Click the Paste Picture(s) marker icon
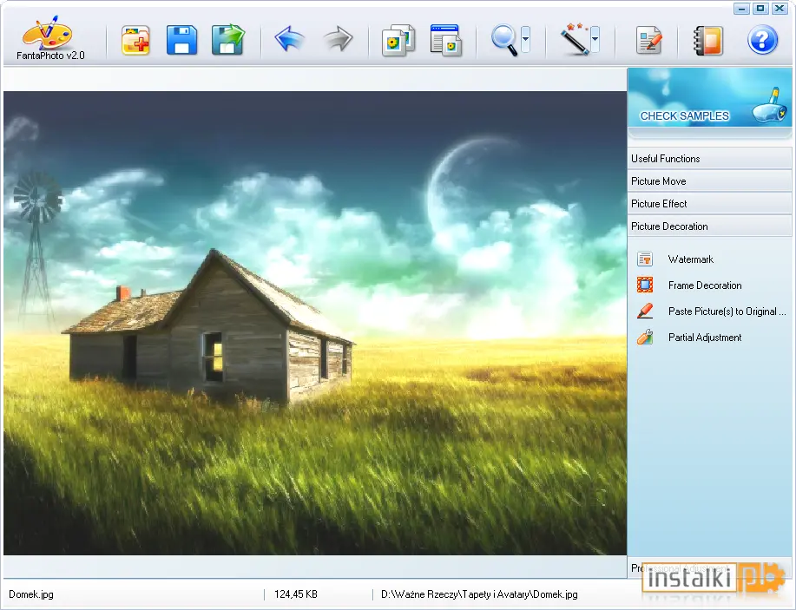The image size is (796, 610). coord(645,312)
